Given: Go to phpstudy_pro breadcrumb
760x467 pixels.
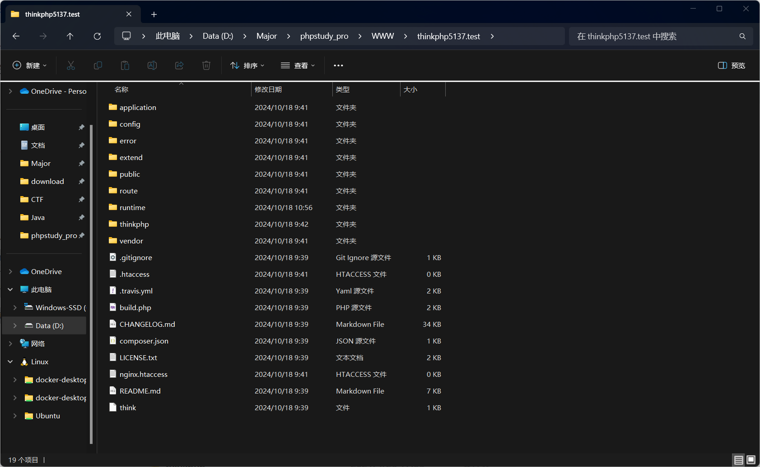Looking at the screenshot, I should point(324,36).
